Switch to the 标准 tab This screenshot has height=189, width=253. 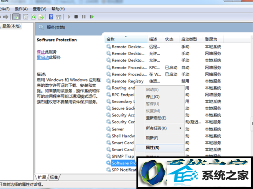(54, 177)
